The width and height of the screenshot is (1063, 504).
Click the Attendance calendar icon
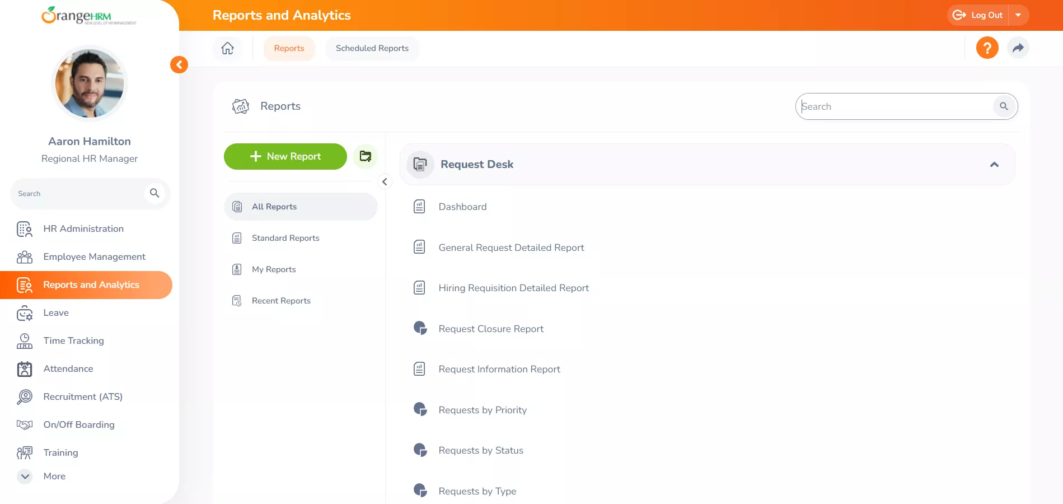[x=25, y=369]
